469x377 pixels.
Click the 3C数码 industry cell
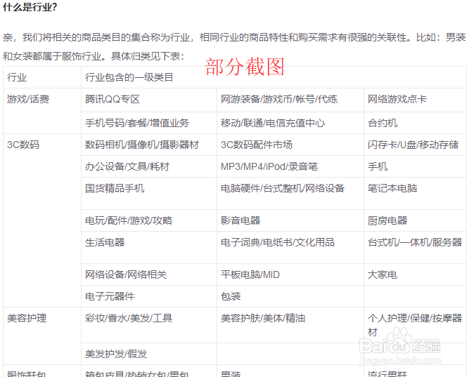point(42,220)
